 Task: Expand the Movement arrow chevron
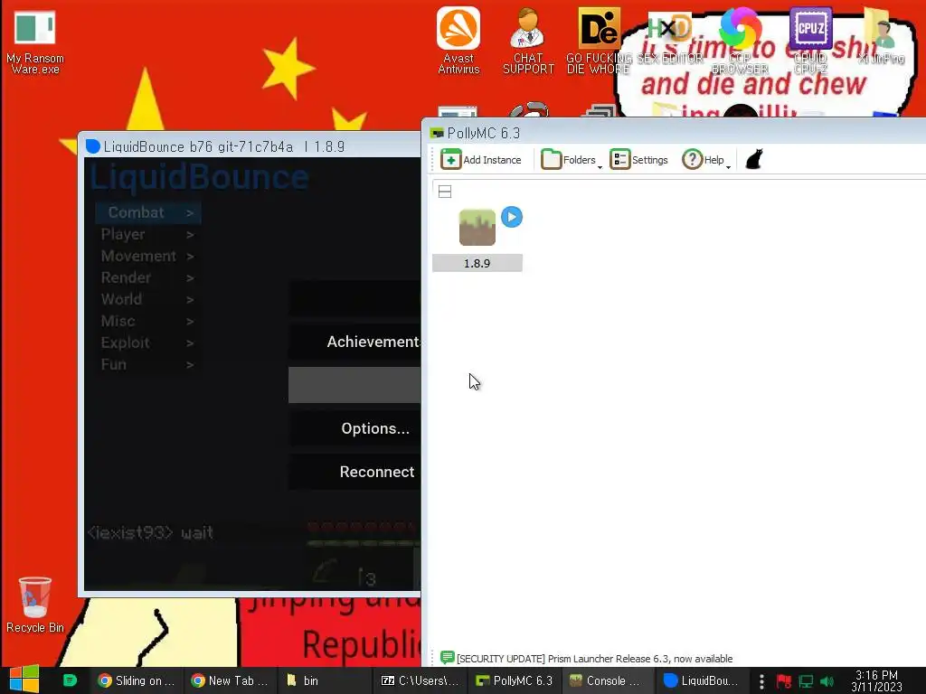[190, 257]
